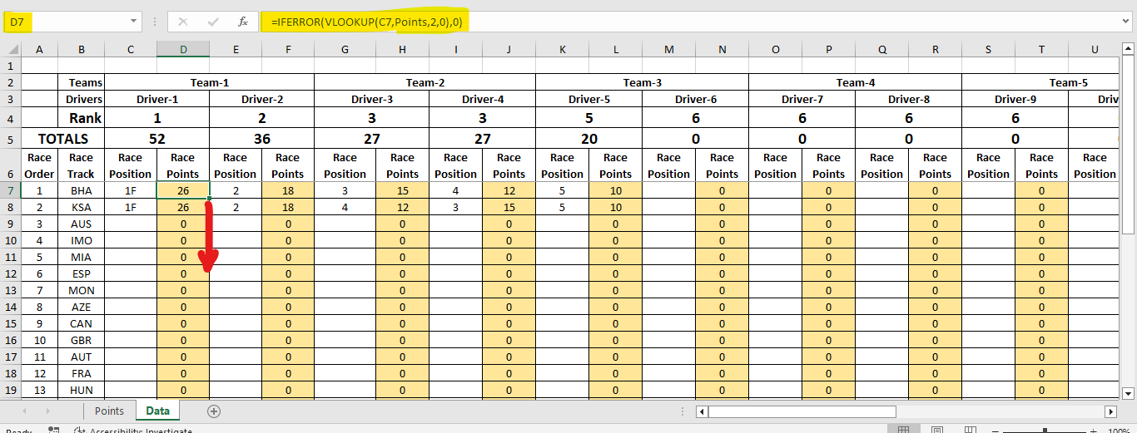Viewport: 1137px width, 433px height.
Task: Add a new sheet with plus icon
Action: tap(214, 411)
